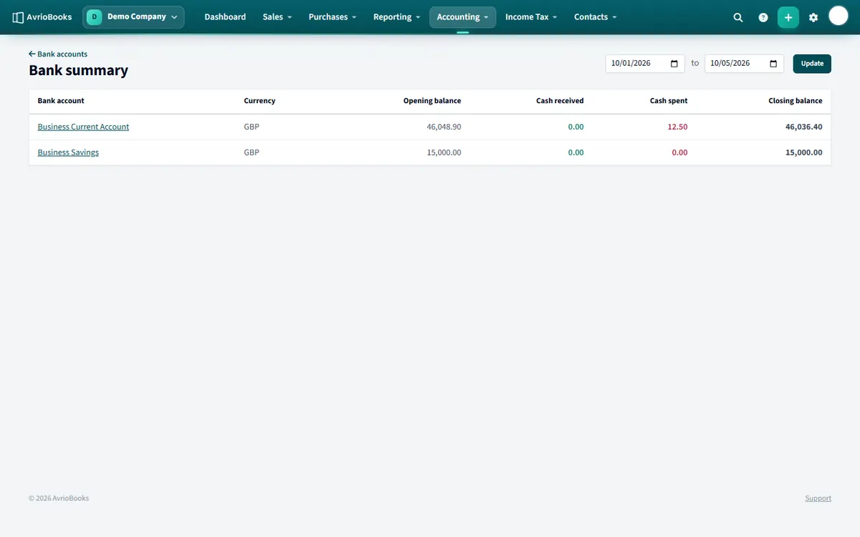Image resolution: width=860 pixels, height=537 pixels.
Task: Click the Cash received column header
Action: click(560, 101)
